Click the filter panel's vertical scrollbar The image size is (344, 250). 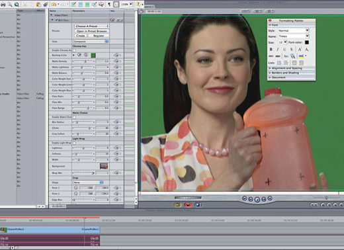(136, 106)
